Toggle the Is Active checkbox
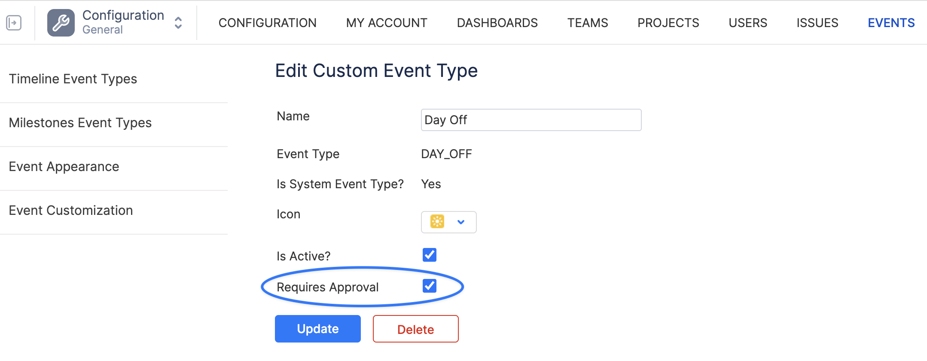927x361 pixels. click(x=430, y=255)
